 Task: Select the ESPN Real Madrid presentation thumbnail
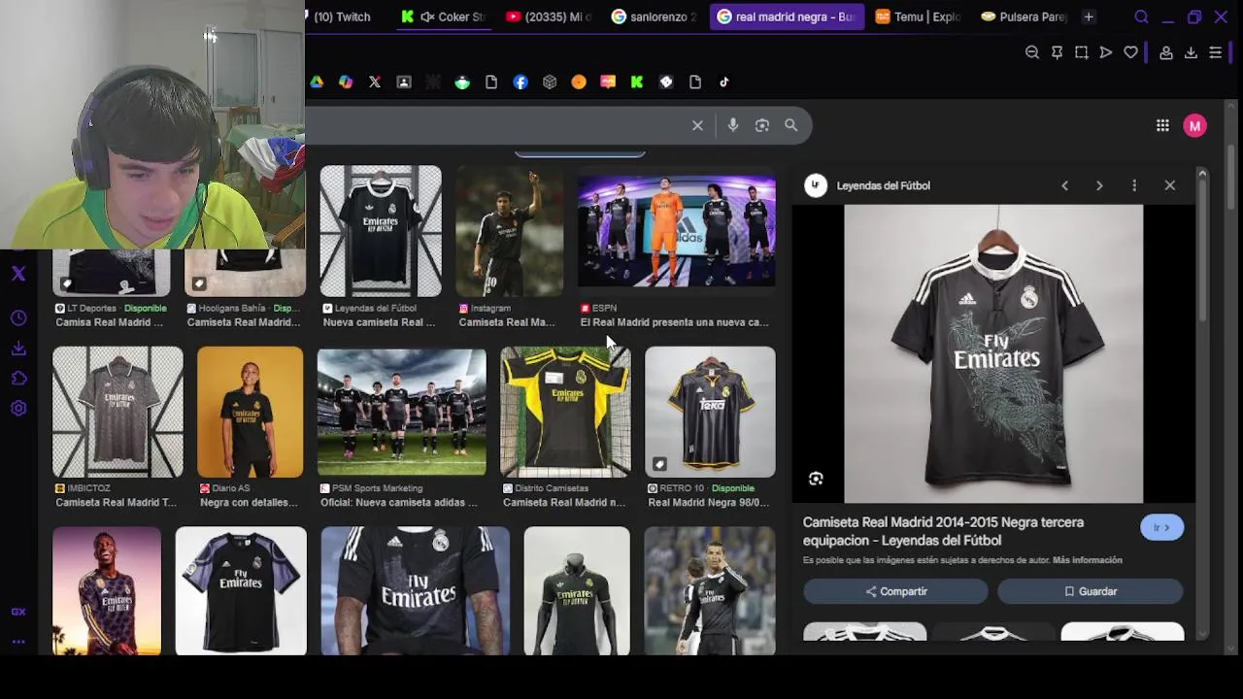click(677, 231)
